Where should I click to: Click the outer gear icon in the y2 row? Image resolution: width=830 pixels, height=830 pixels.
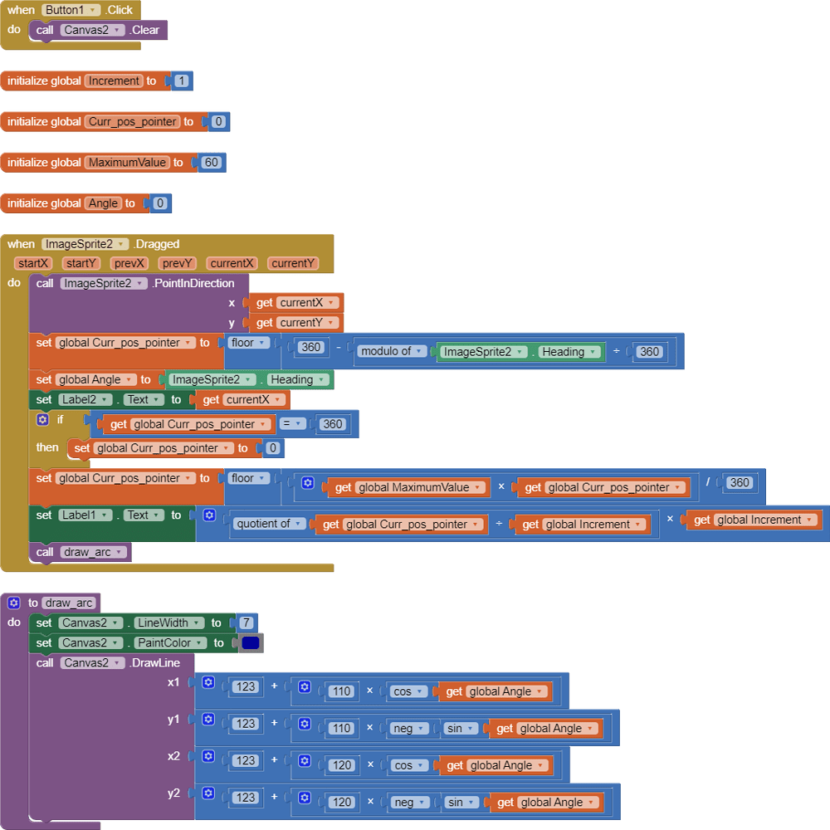tap(208, 793)
